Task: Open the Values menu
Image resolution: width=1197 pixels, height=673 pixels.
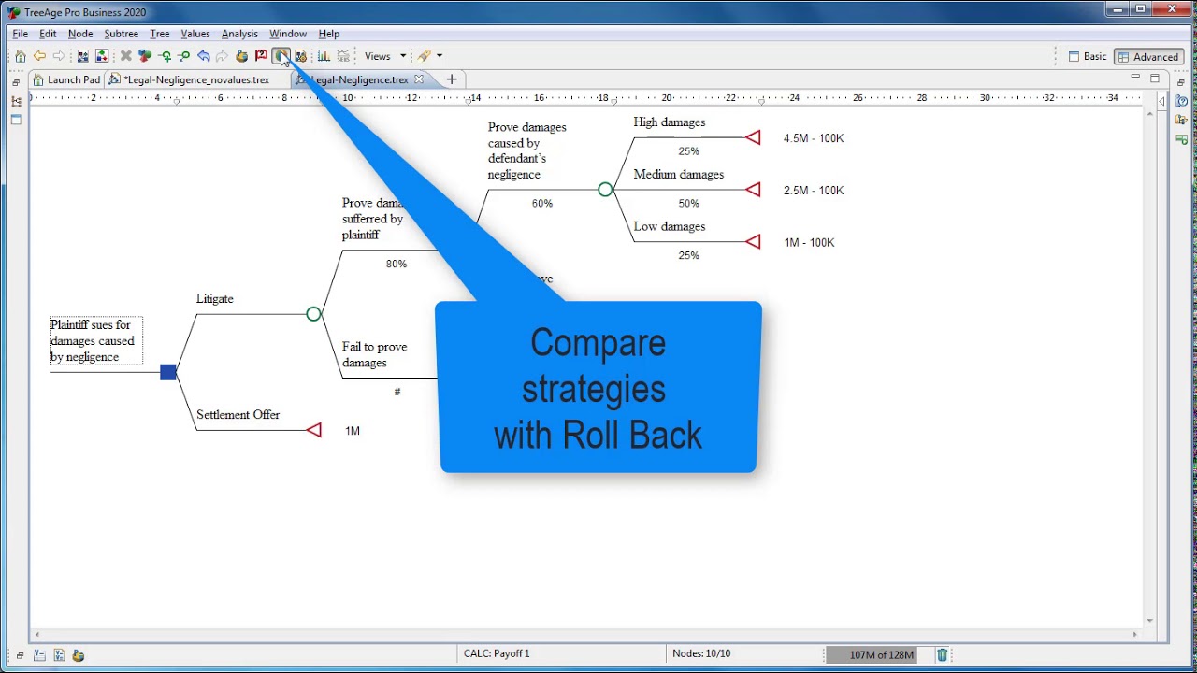Action: (x=195, y=34)
